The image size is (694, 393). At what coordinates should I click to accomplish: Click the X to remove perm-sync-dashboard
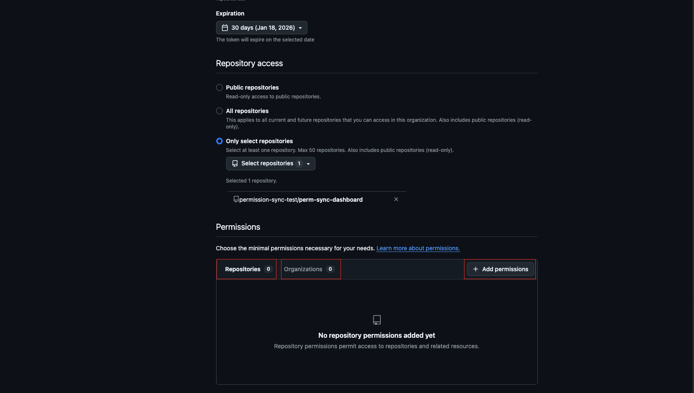[x=396, y=199]
